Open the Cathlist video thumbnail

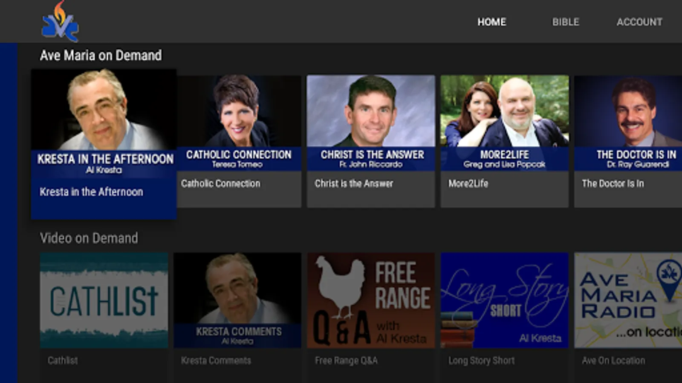tap(104, 300)
